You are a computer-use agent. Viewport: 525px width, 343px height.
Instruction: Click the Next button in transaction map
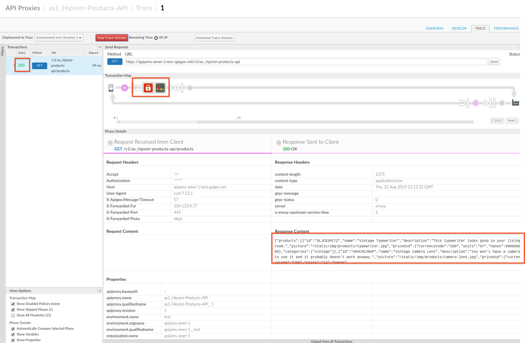(x=512, y=120)
